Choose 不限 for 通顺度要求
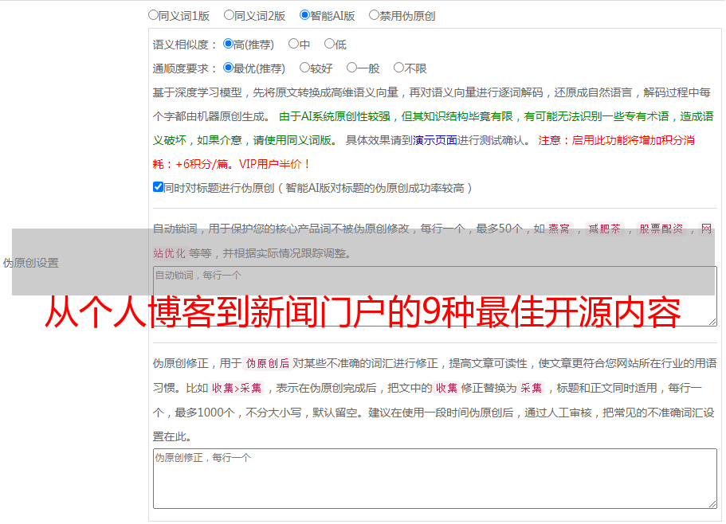Viewport: 726px width, 524px height. 398,68
